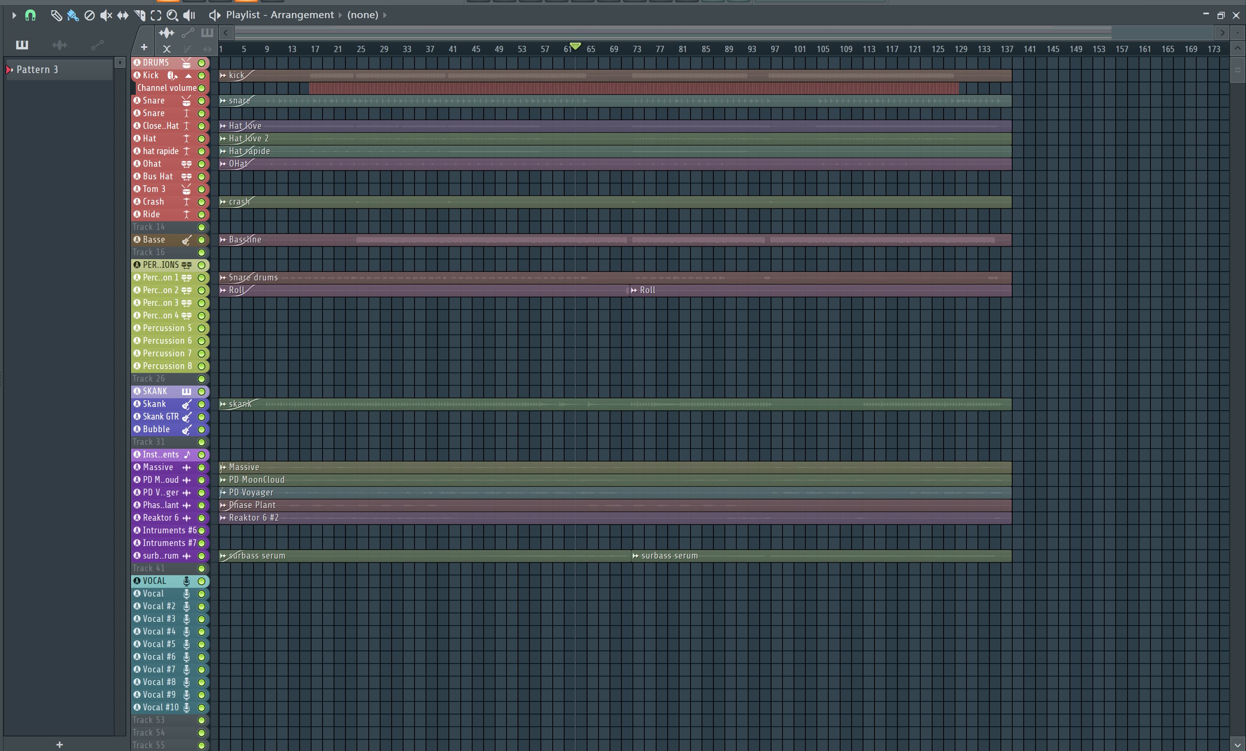Click the Pattern 3 label
Image resolution: width=1246 pixels, height=751 pixels.
pyautogui.click(x=37, y=69)
